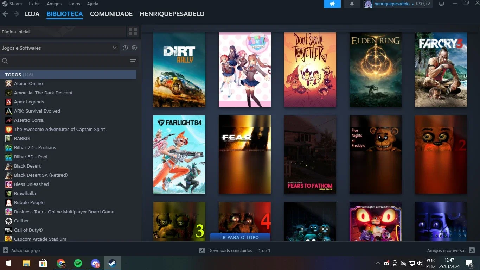480x270 pixels.
Task: Click the Windows Start button
Action: tap(8, 263)
